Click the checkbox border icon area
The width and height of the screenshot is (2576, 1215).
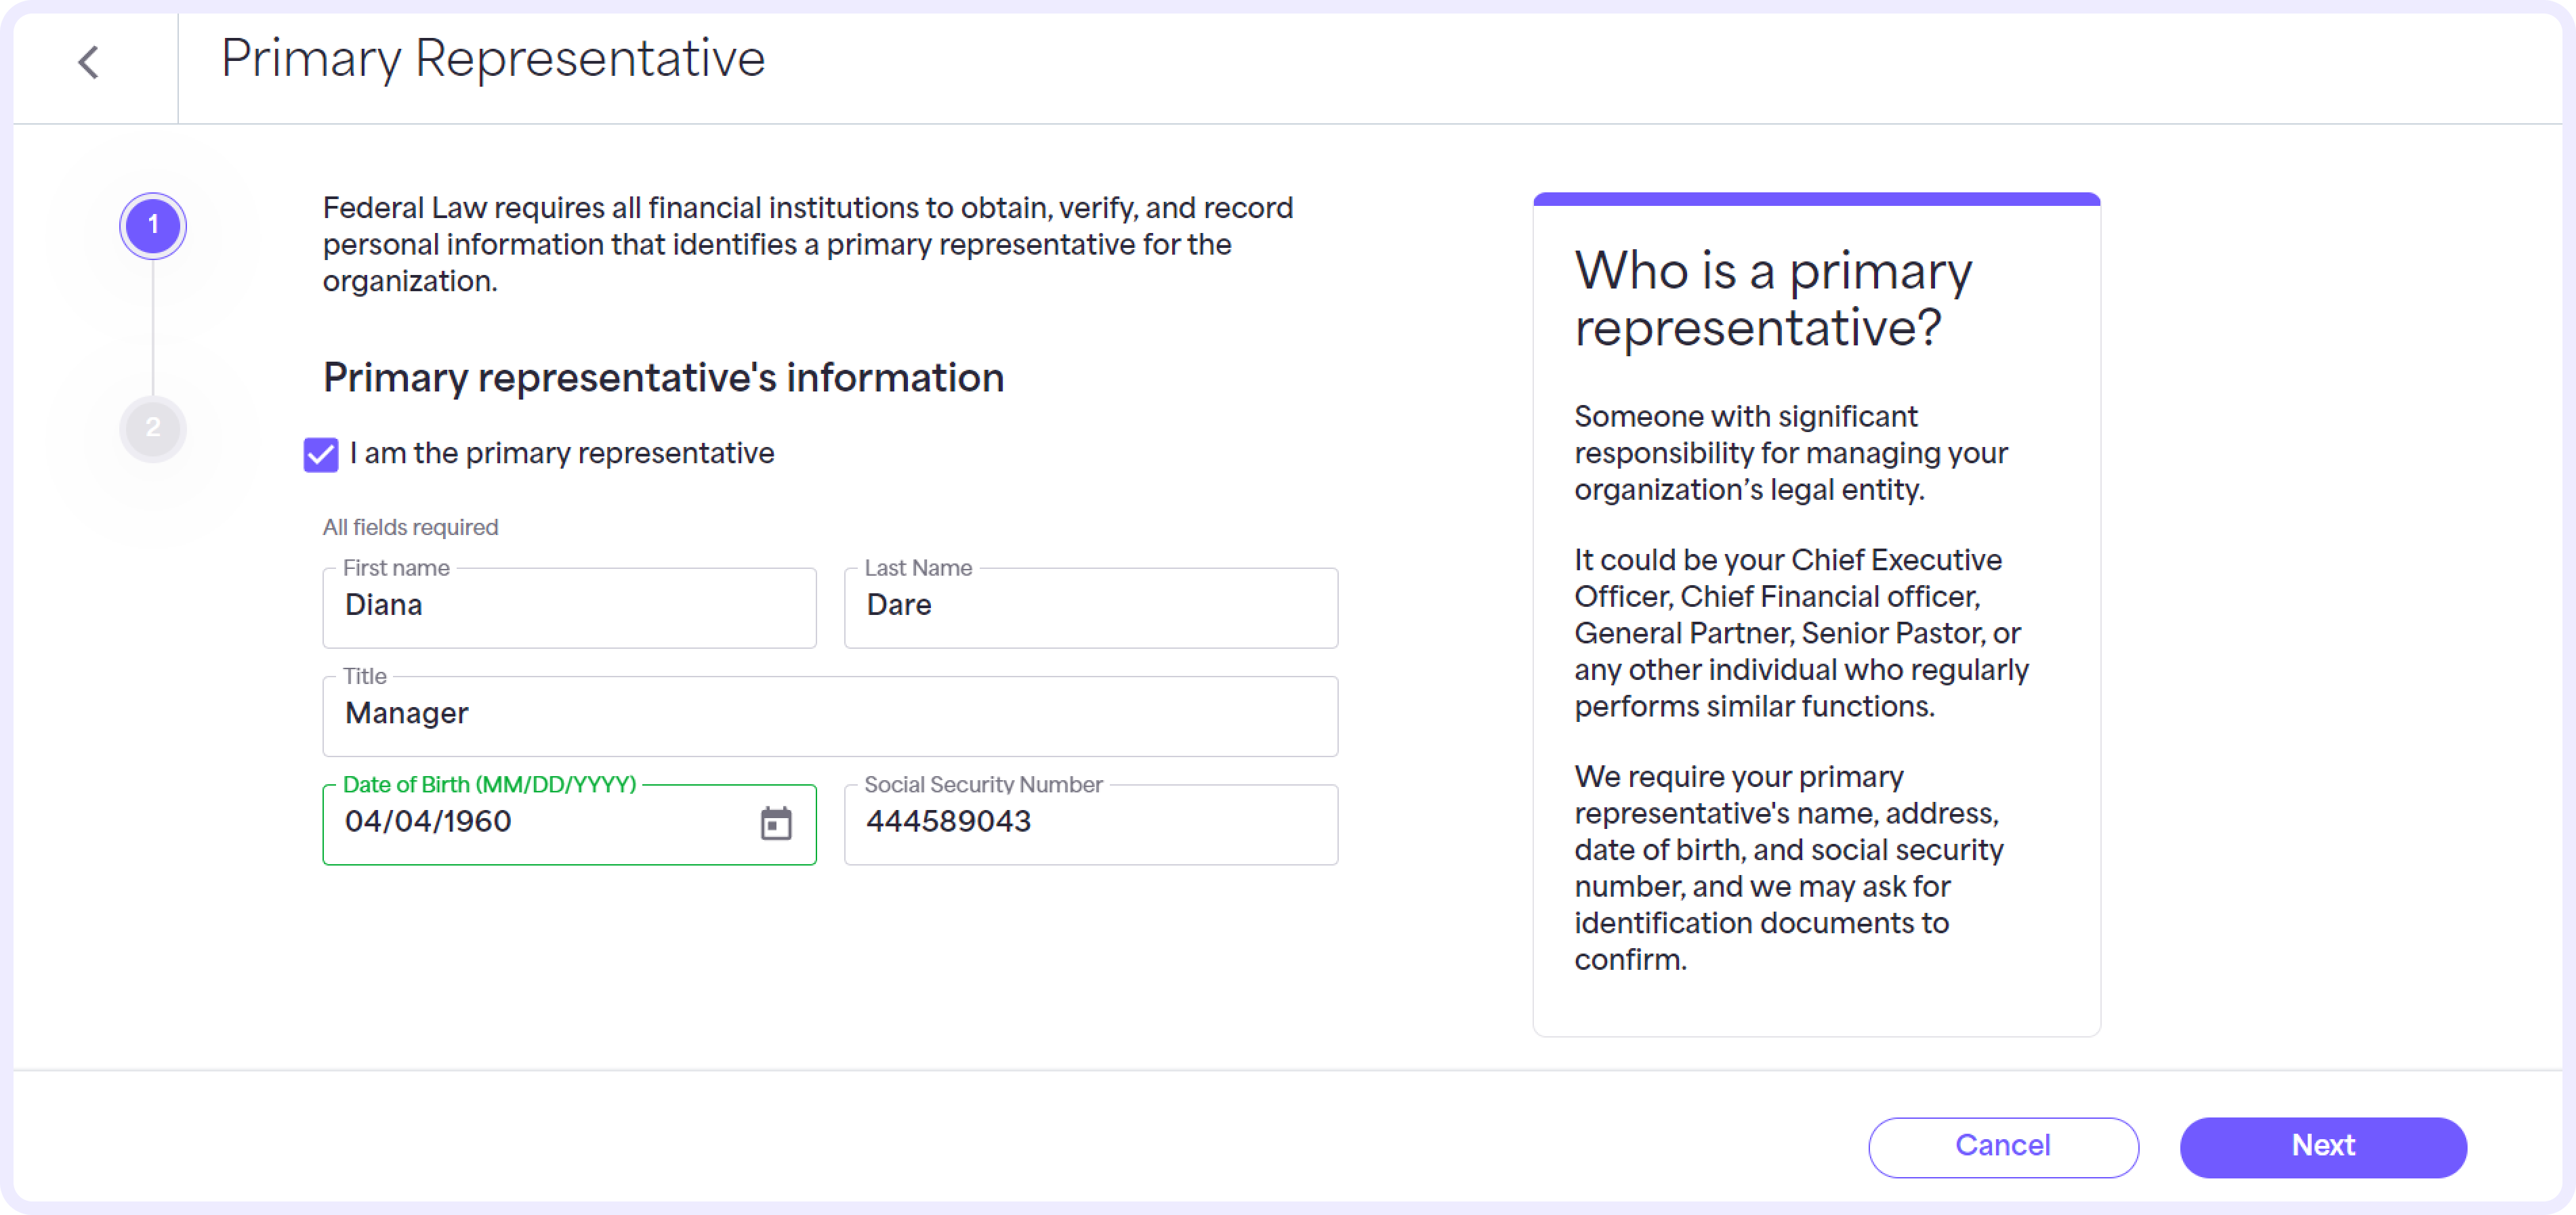click(x=322, y=453)
